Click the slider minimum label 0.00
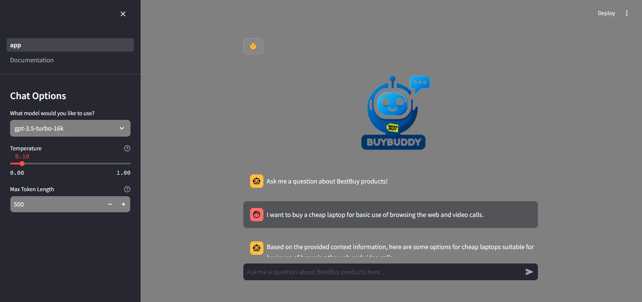The image size is (642, 302). coord(17,173)
